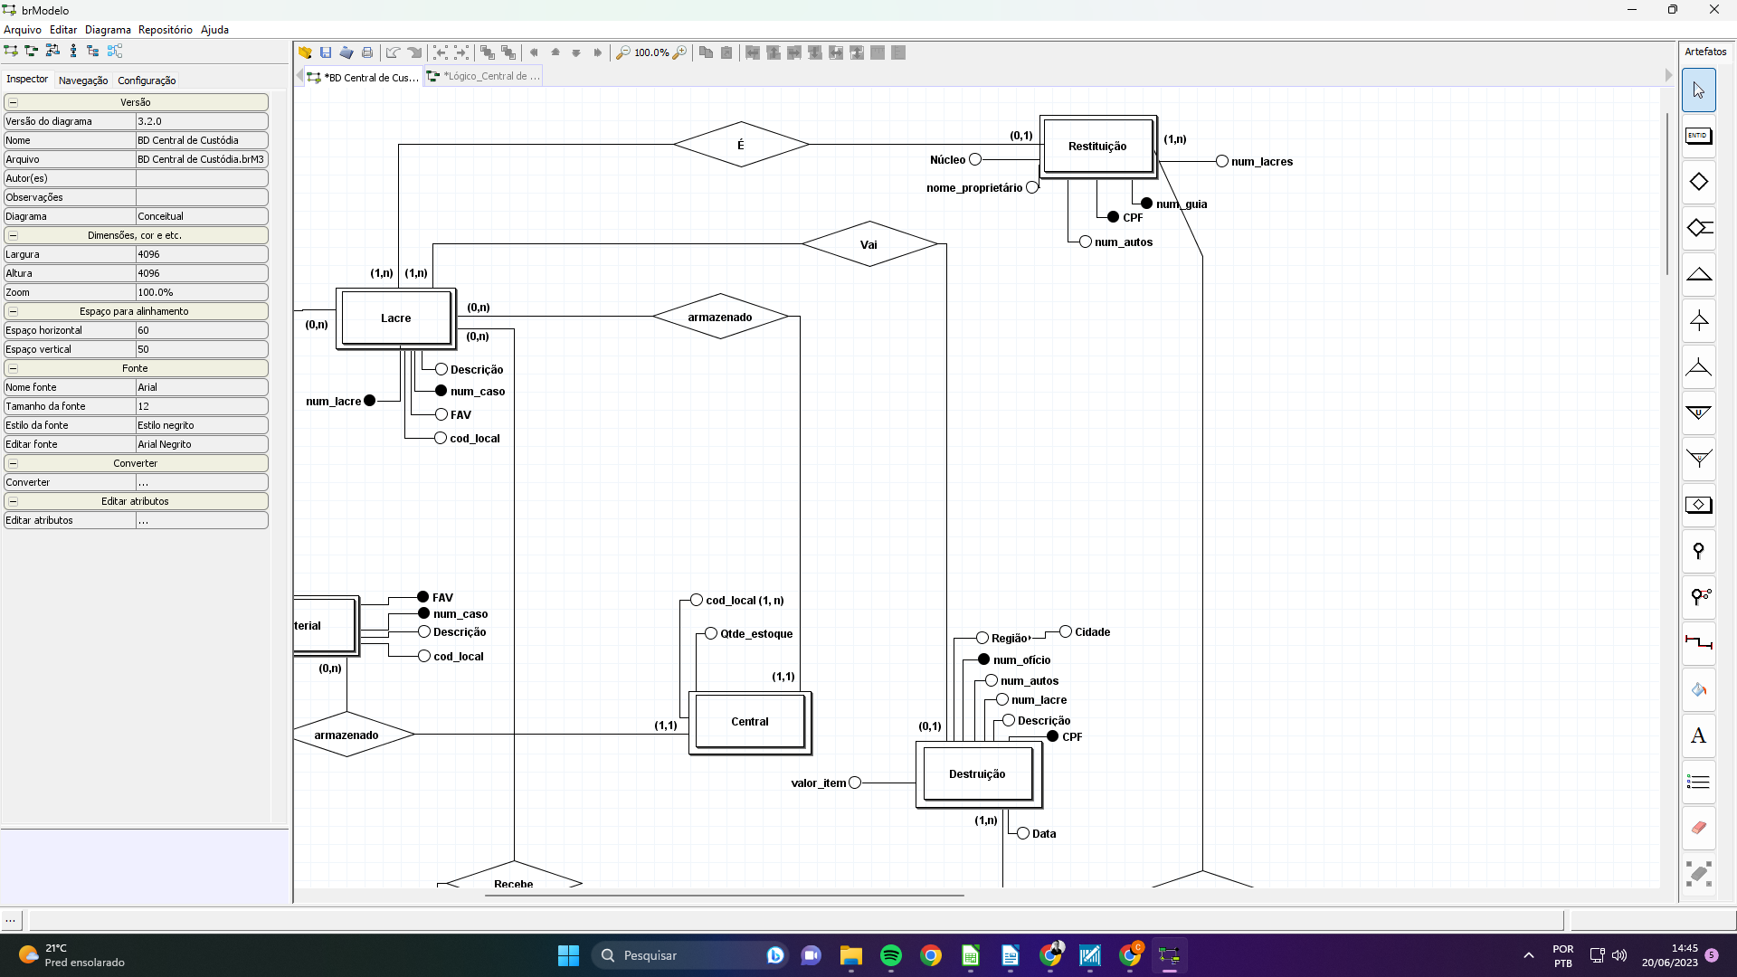Open the Diagrama menu
1737x977 pixels.
108,30
